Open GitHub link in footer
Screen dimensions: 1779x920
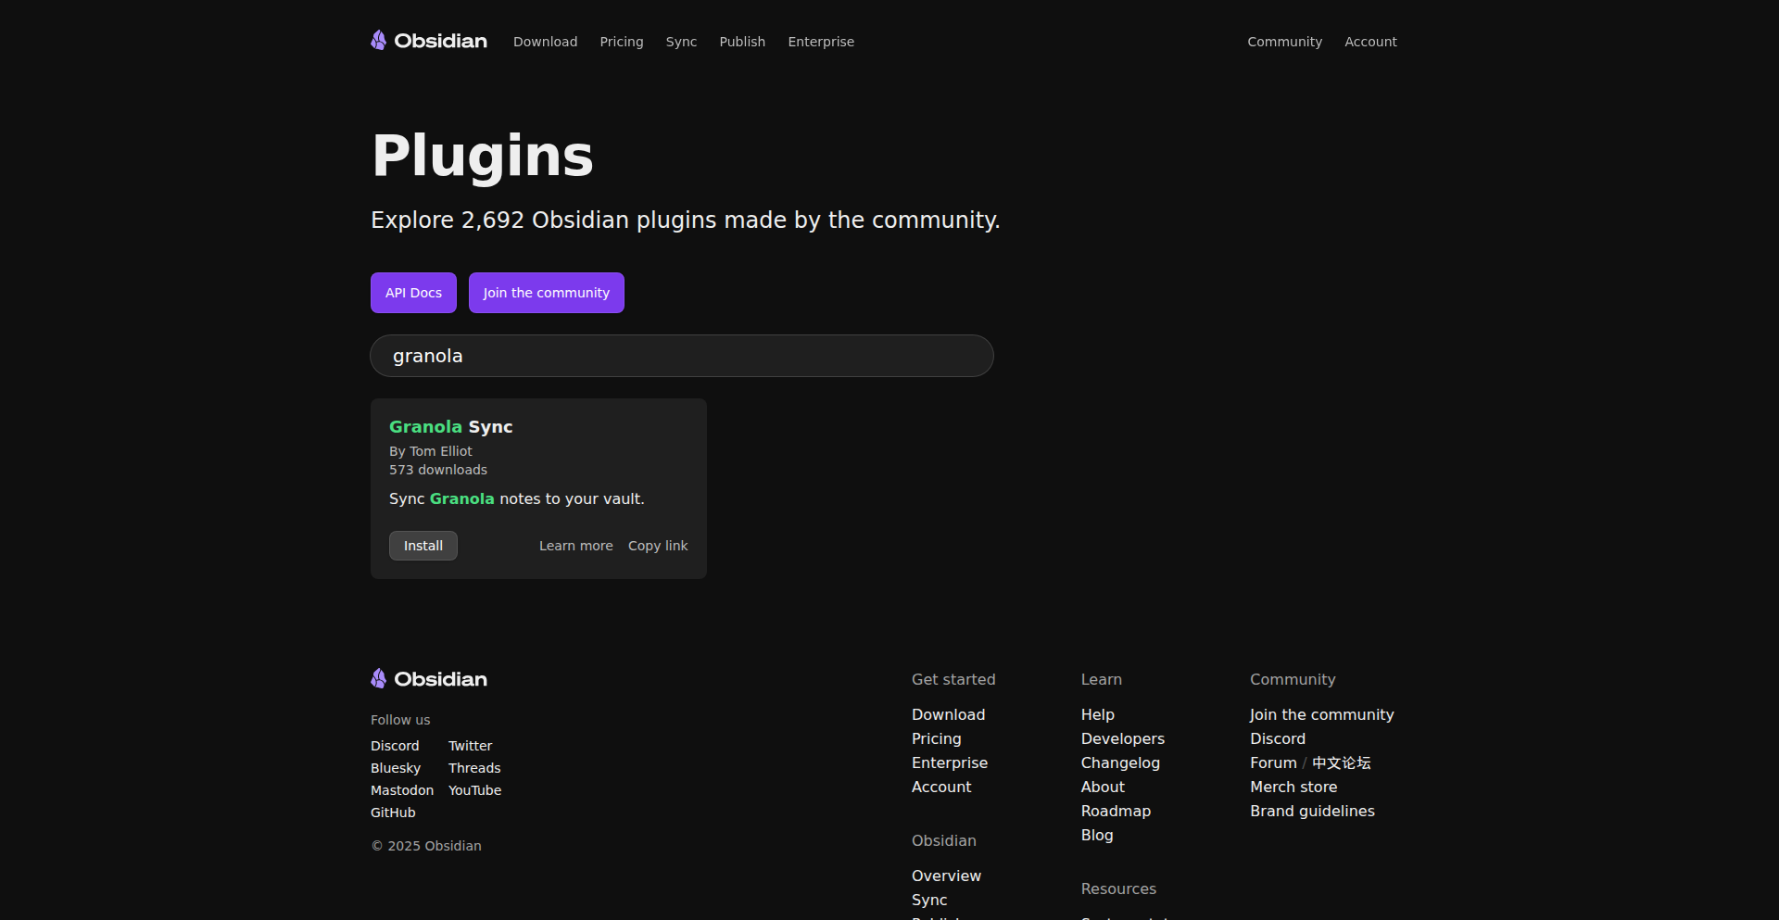pos(393,813)
